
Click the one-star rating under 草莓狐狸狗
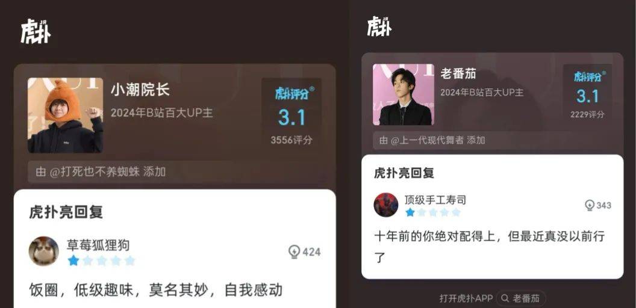pos(101,260)
